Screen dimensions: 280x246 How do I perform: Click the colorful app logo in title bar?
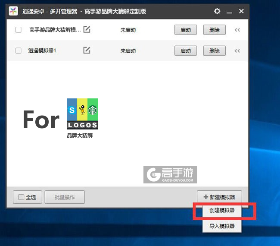pyautogui.click(x=13, y=11)
